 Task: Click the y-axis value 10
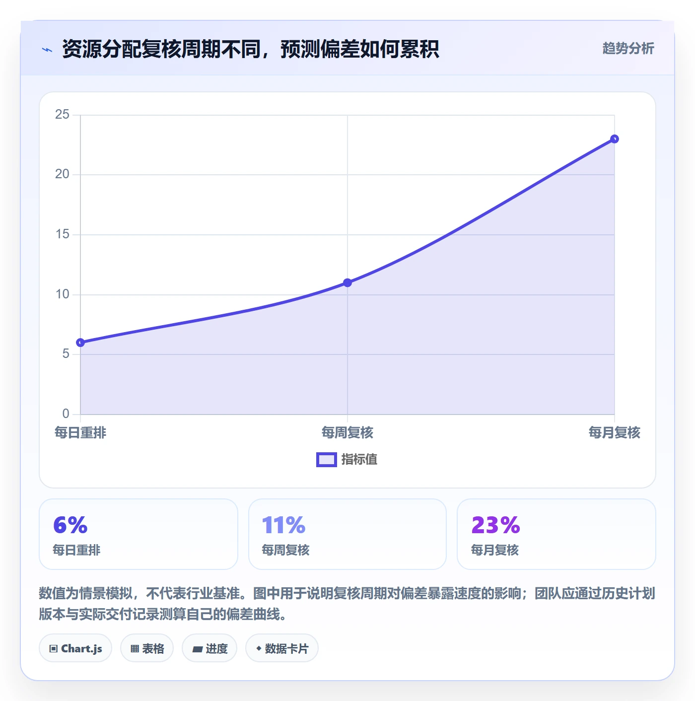(62, 294)
